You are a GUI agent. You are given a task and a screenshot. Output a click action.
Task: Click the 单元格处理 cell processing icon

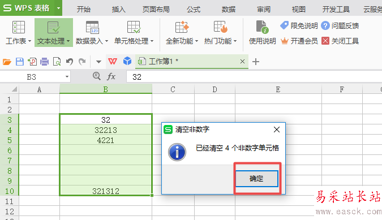coord(134,27)
